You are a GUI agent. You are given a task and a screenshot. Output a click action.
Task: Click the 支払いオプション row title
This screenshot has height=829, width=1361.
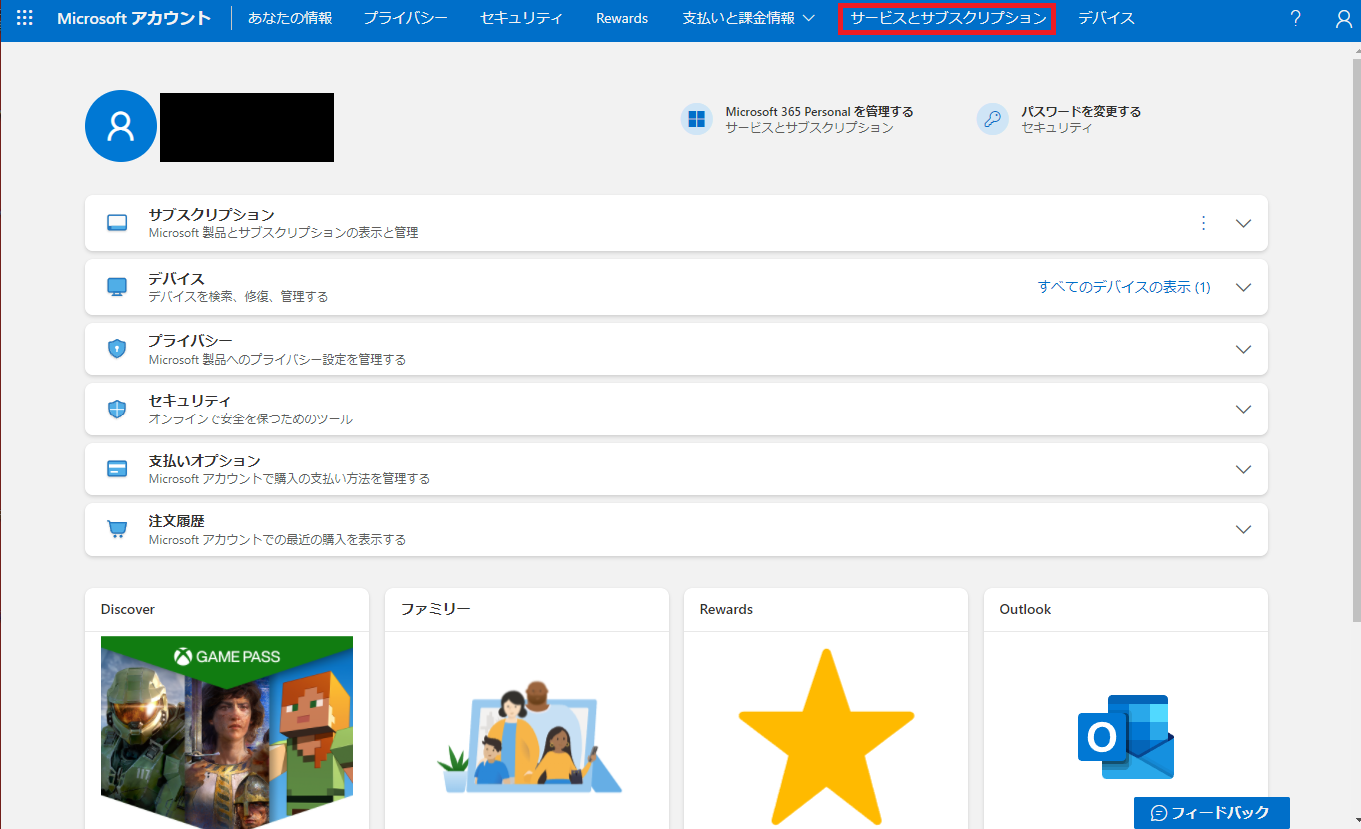click(x=204, y=461)
